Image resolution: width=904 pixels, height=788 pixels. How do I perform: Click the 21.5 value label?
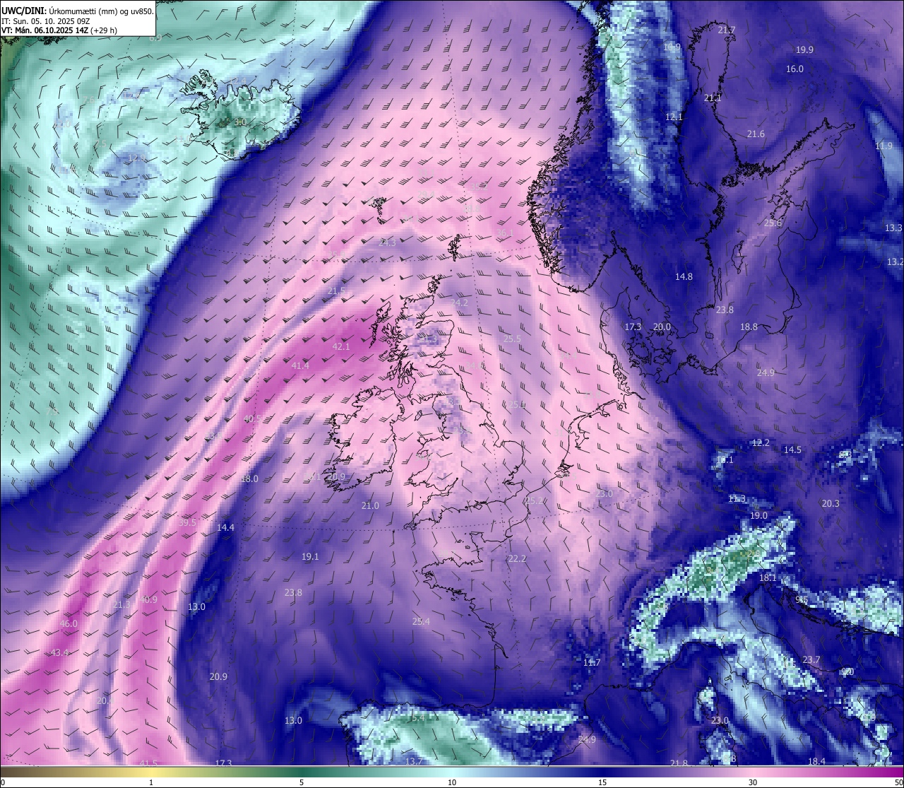[336, 290]
